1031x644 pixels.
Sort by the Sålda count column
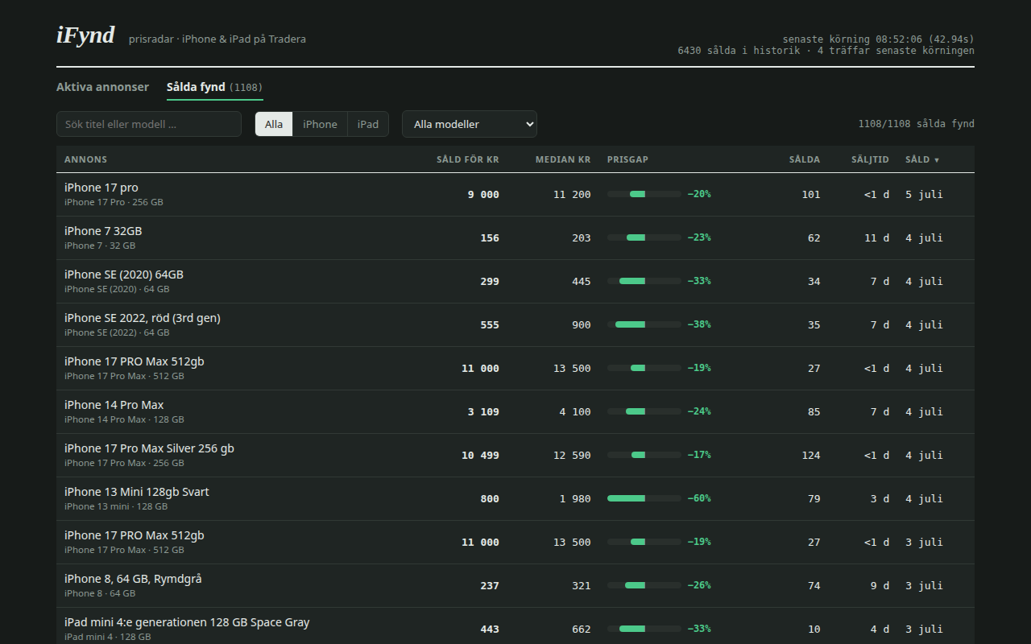pos(805,159)
